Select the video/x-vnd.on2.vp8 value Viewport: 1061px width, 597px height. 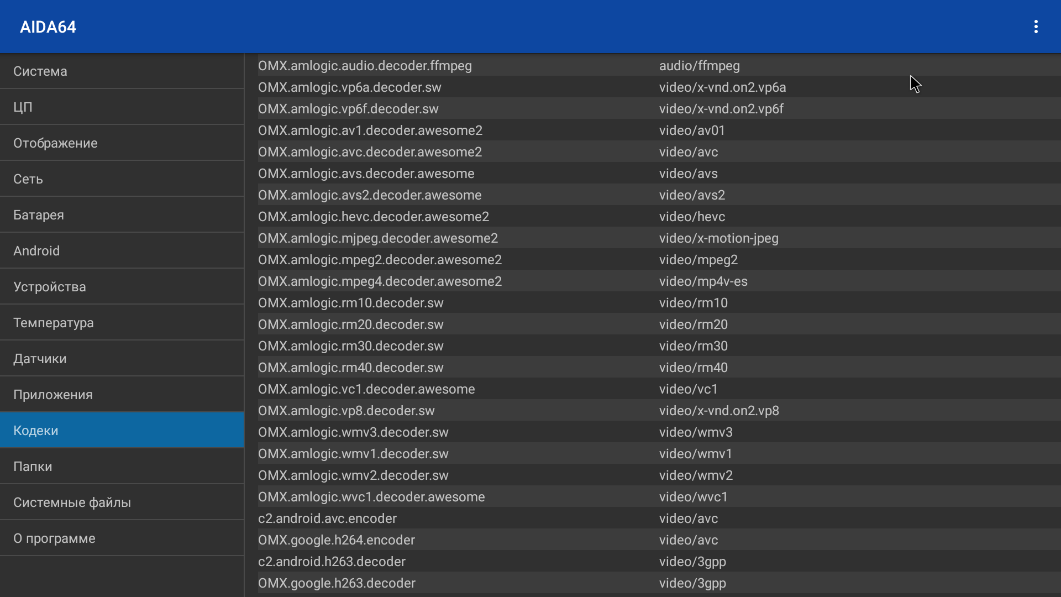click(719, 411)
